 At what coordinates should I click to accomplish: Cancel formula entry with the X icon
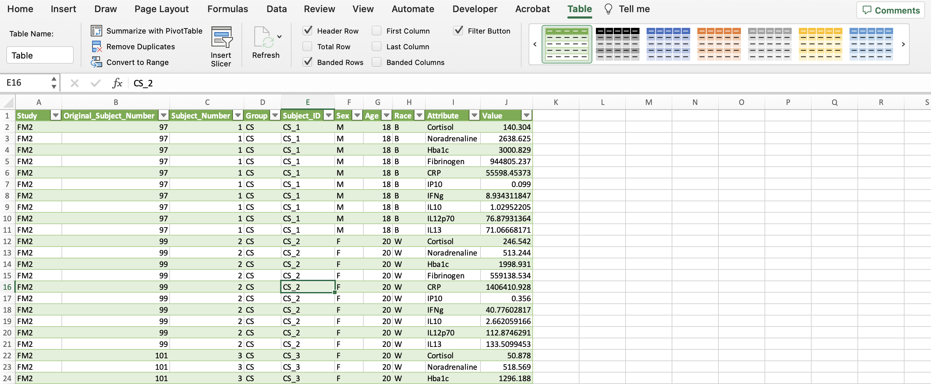pyautogui.click(x=74, y=84)
